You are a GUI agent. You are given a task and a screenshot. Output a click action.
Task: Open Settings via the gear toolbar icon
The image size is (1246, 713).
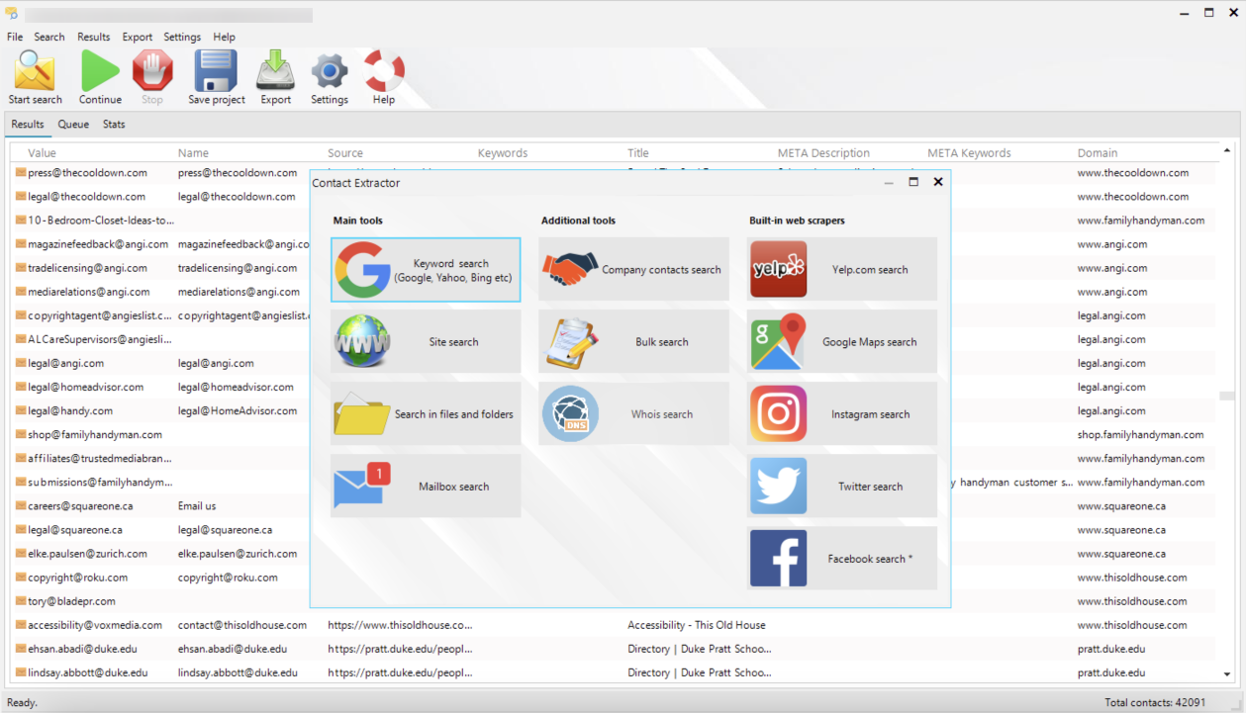[330, 71]
